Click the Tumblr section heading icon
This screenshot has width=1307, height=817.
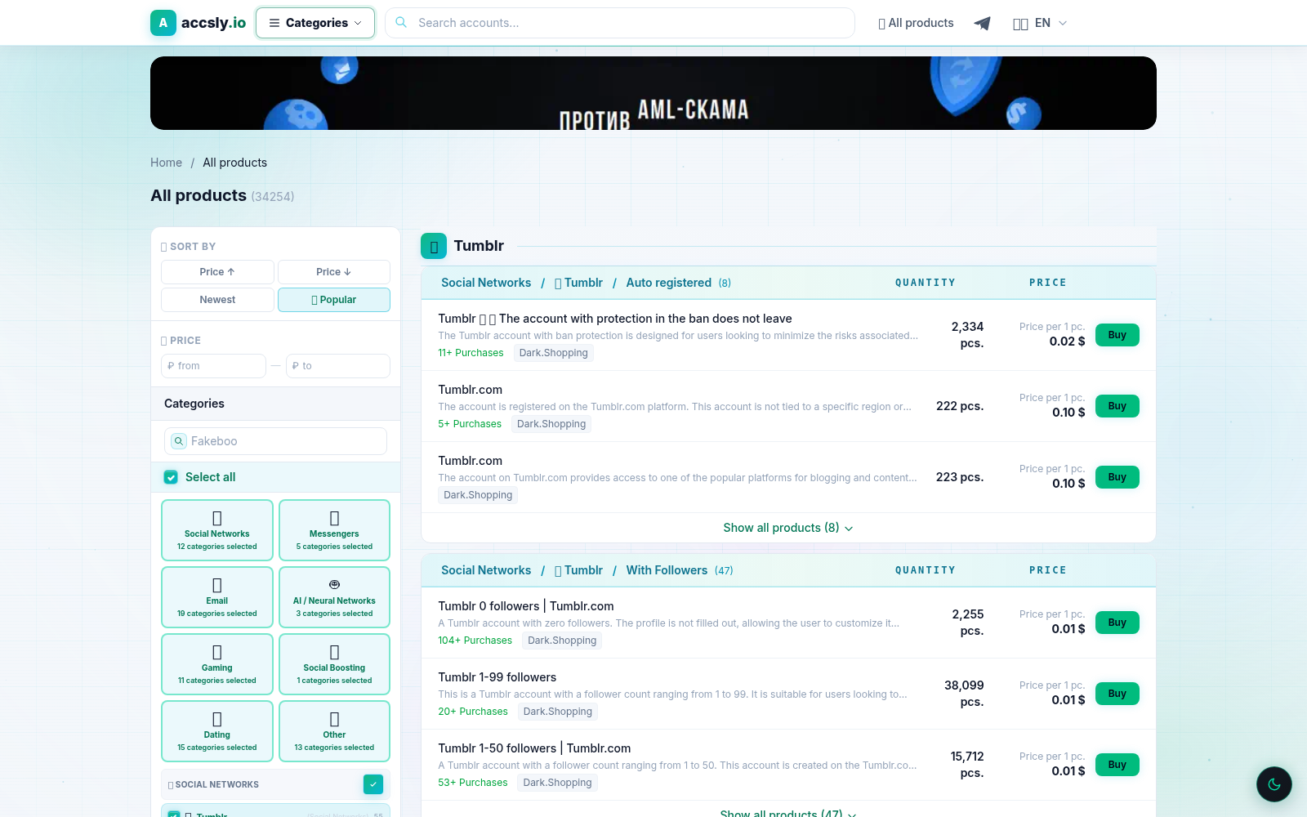434,246
